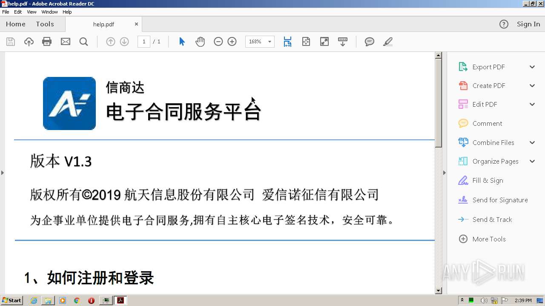
Task: Close the help.pdf tab
Action: (136, 24)
